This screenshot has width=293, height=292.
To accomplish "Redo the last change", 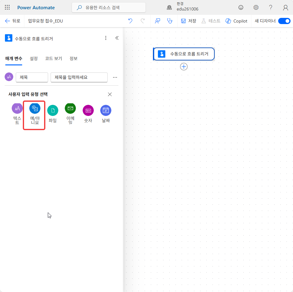I will (143, 21).
